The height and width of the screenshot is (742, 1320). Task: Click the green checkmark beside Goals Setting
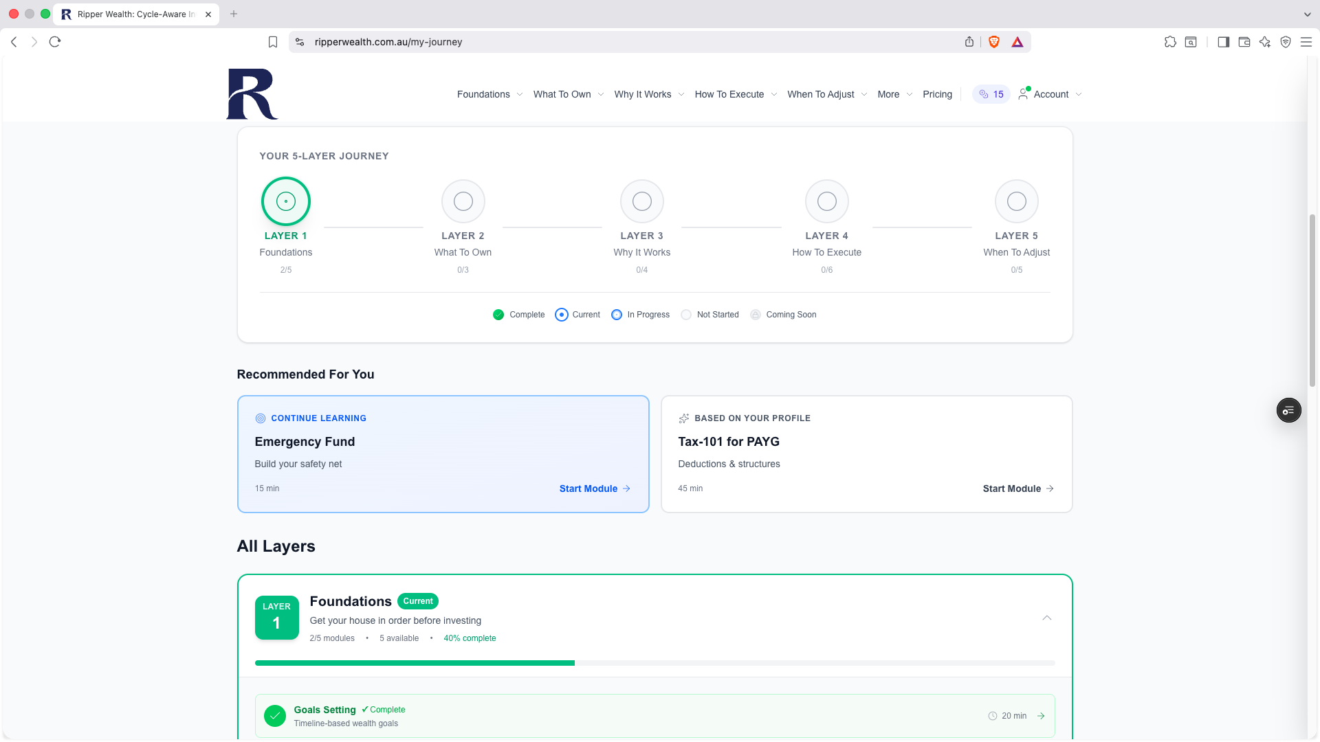(275, 716)
